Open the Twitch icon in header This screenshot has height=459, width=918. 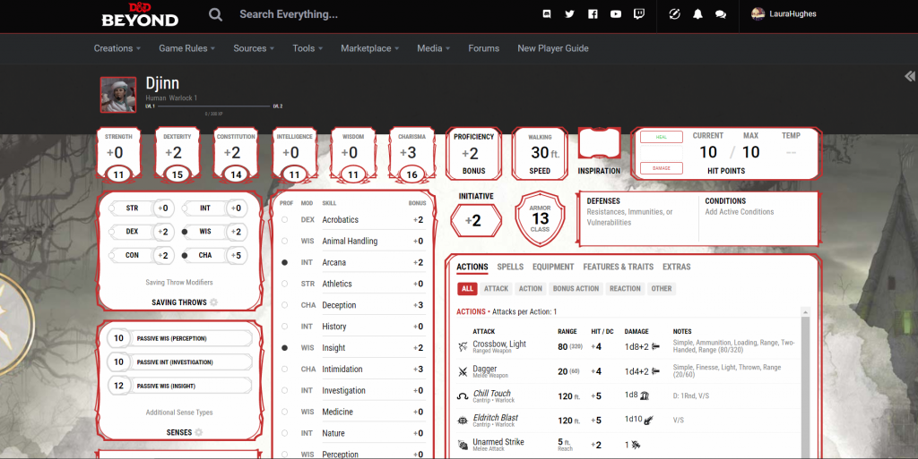click(638, 14)
